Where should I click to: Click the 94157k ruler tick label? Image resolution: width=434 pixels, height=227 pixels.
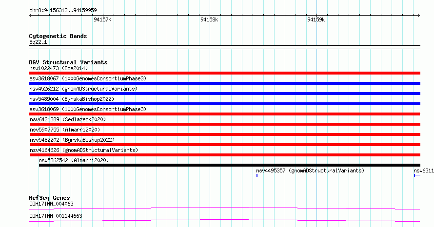coord(102,19)
